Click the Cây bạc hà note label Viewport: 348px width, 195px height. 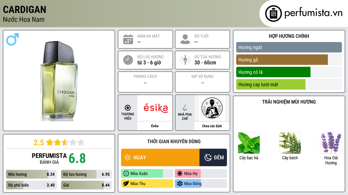point(249,158)
